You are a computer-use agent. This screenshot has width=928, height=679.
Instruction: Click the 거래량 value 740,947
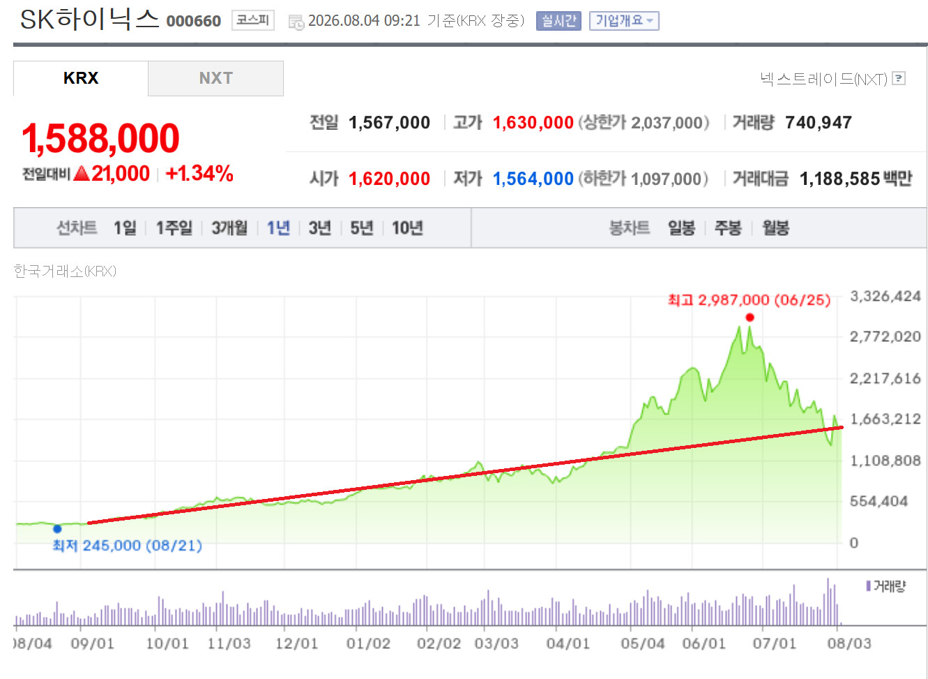819,123
